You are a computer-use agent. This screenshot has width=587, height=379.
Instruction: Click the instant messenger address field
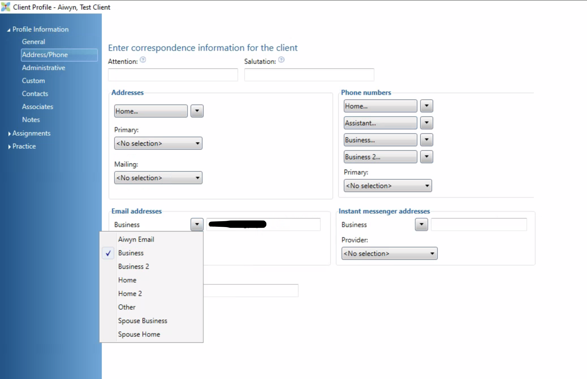[479, 225]
